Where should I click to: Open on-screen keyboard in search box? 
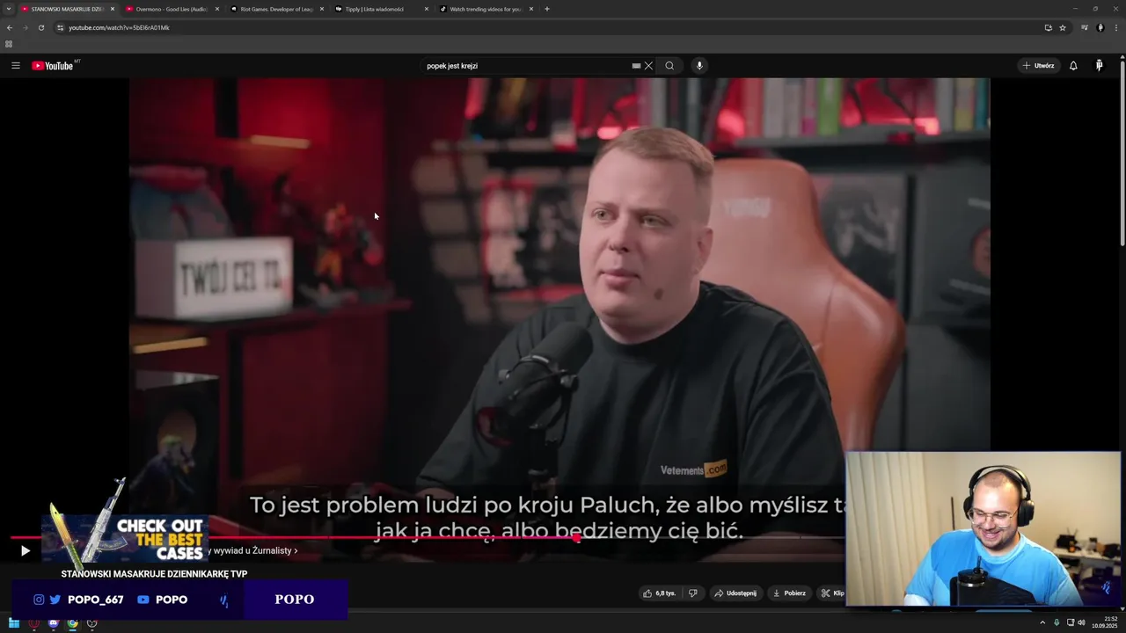[636, 66]
